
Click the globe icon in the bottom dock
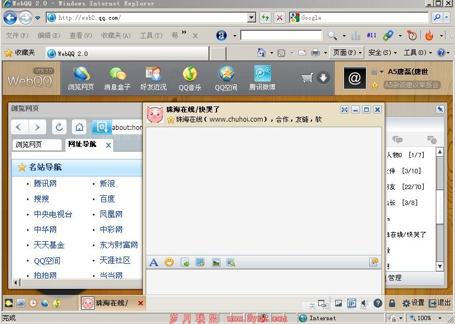45,303
